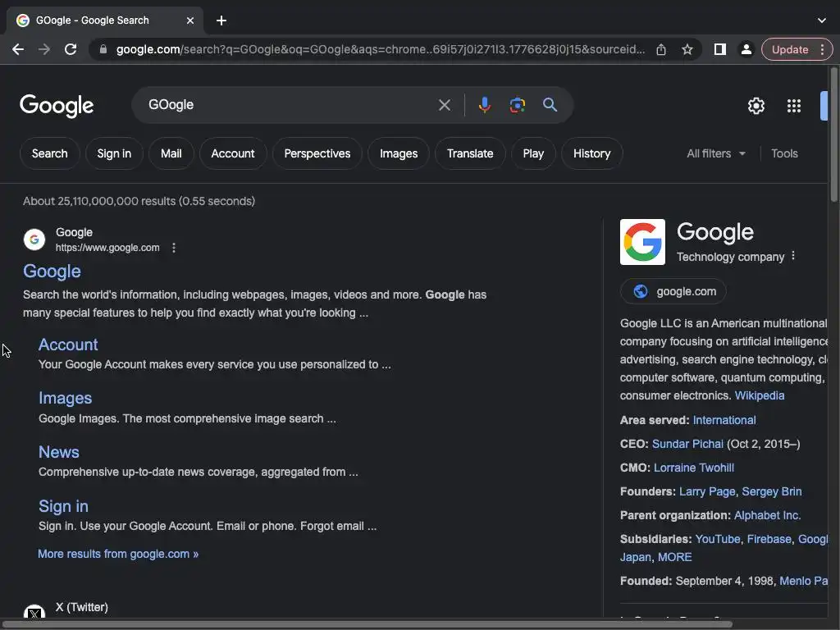Image resolution: width=840 pixels, height=630 pixels.
Task: Open the Images sitelink
Action: click(x=65, y=398)
